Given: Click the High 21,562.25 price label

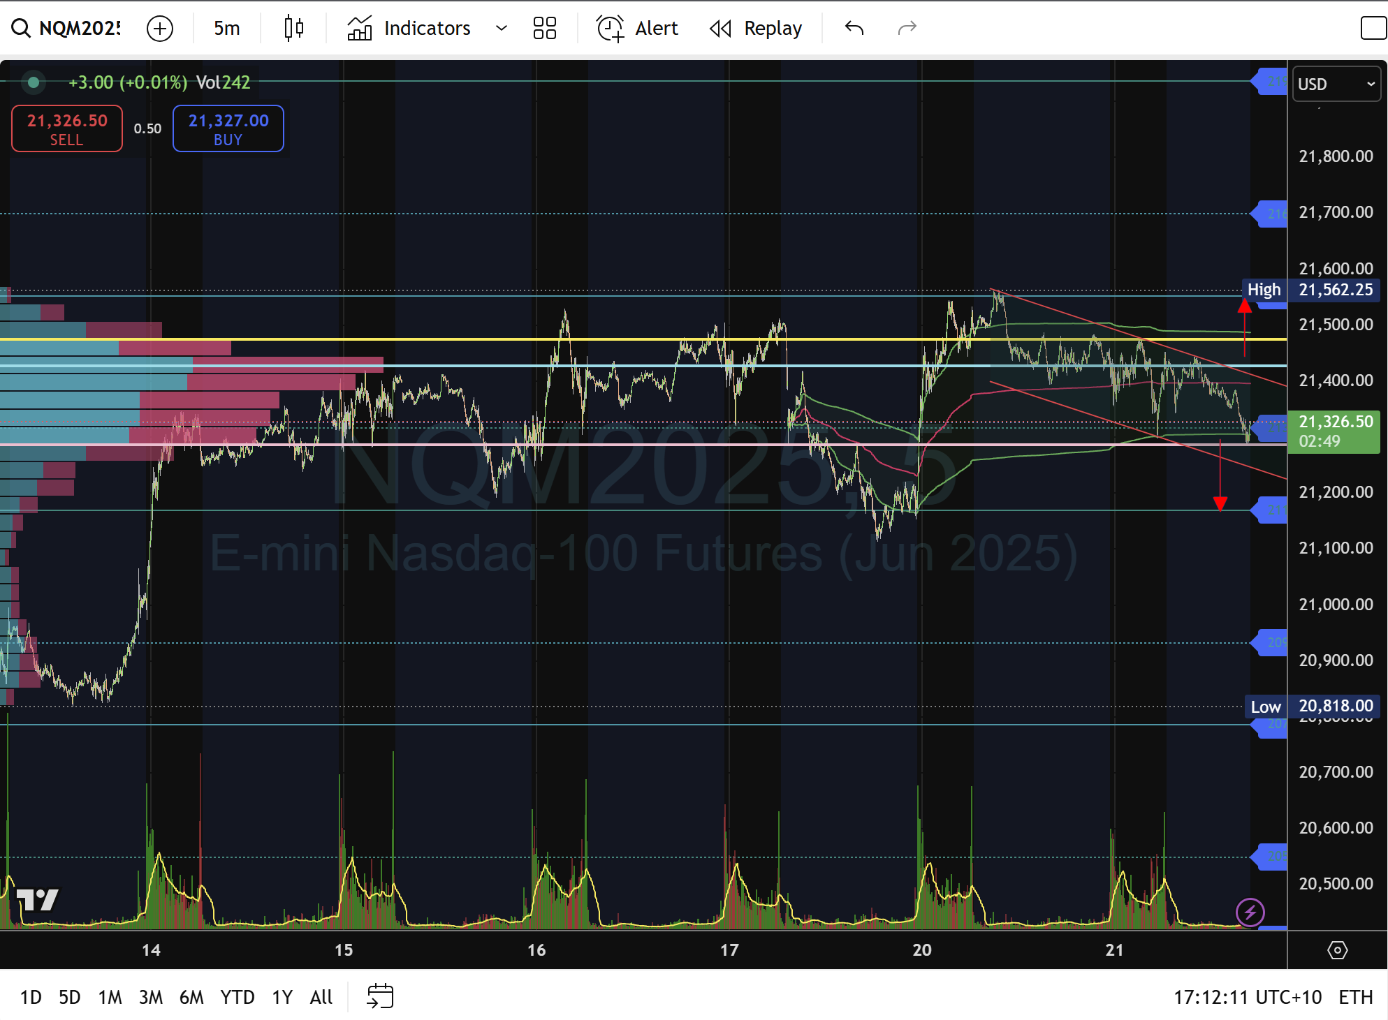Looking at the screenshot, I should [1310, 290].
